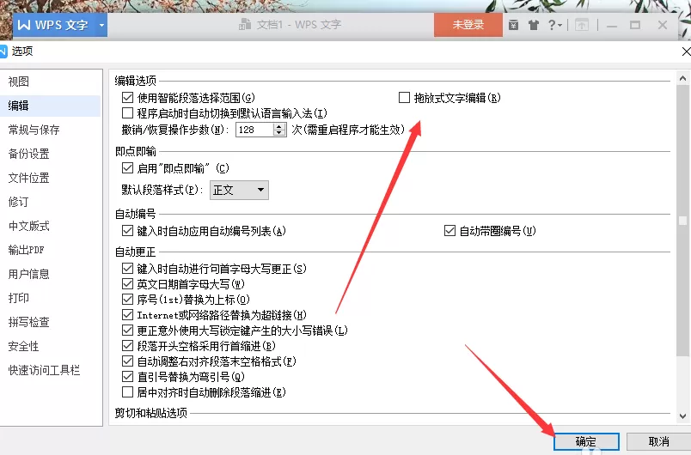
Task: Toggle 序号(1st)替换为上标 checkbox
Action: [x=127, y=300]
